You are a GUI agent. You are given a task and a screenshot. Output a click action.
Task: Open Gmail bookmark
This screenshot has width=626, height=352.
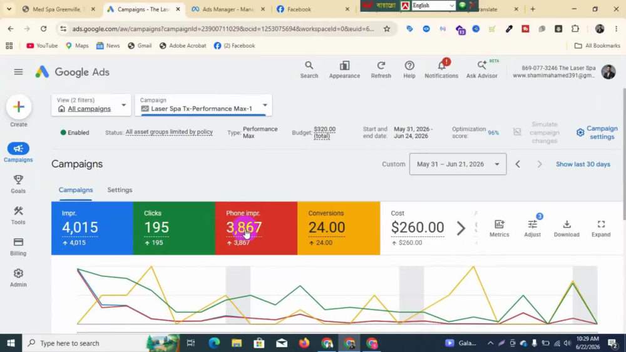pos(140,46)
